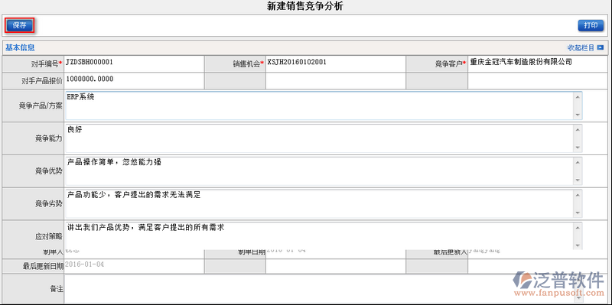Click the 销售机会 field

(x=336, y=63)
